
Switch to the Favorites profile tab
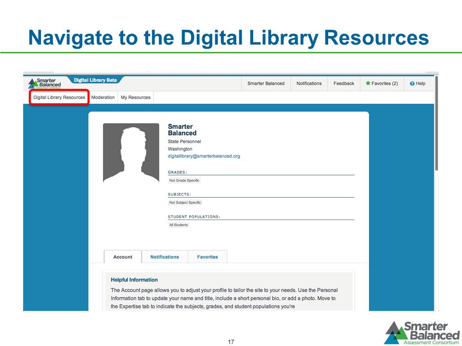click(x=207, y=257)
